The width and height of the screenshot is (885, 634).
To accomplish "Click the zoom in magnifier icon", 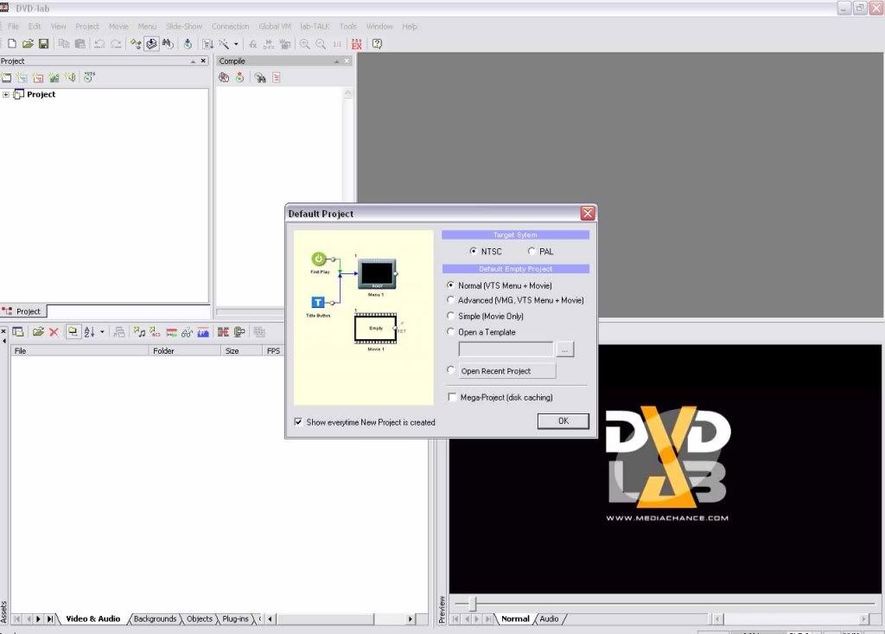I will click(305, 43).
